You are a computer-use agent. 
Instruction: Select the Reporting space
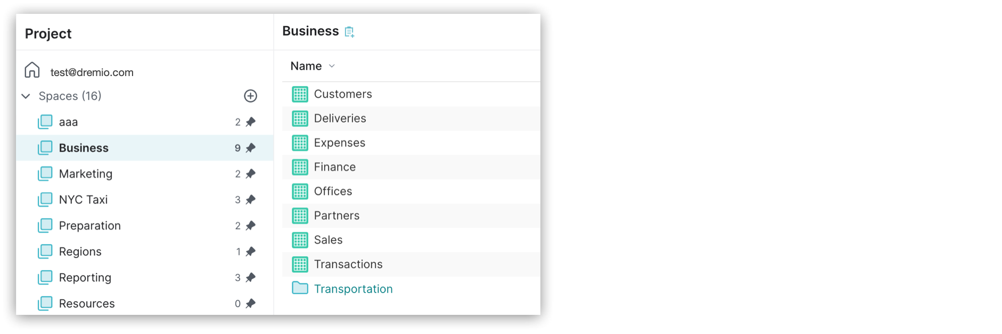click(85, 278)
